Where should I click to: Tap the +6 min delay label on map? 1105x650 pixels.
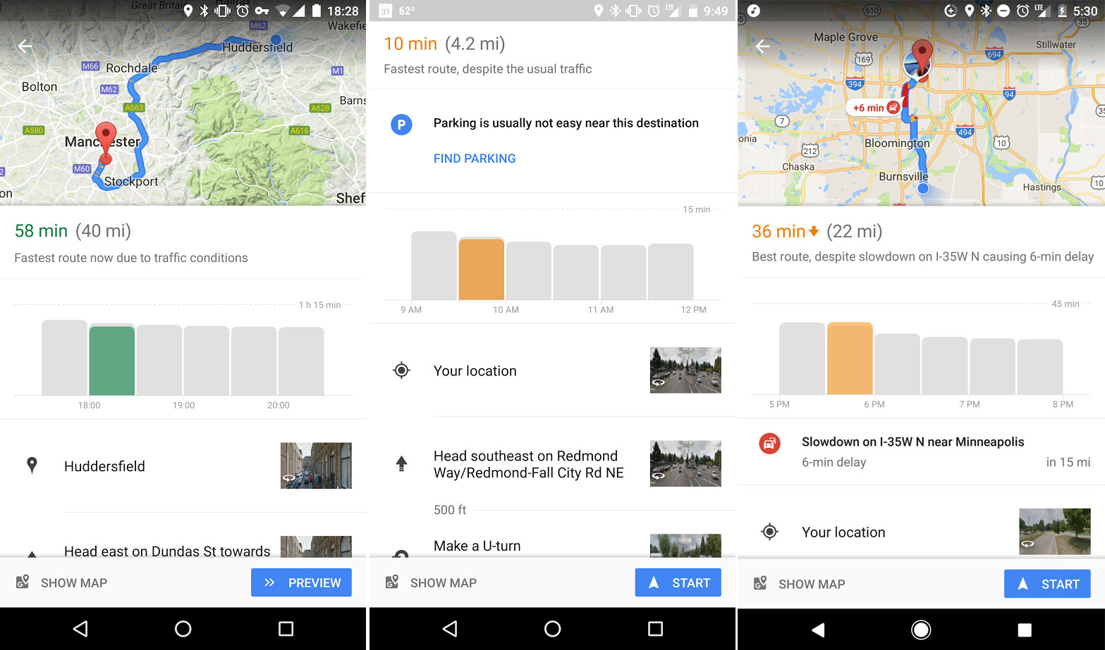click(x=873, y=108)
